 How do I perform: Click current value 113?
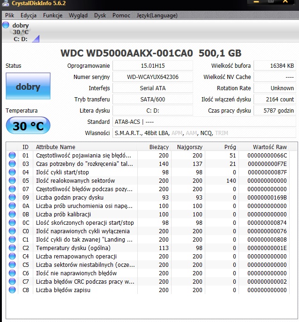click(164, 248)
